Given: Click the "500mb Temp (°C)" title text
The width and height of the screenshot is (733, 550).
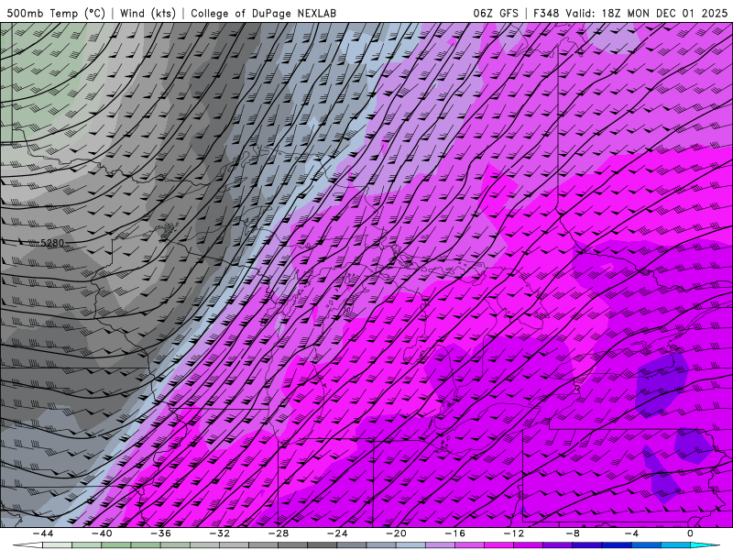Looking at the screenshot, I should 56,13.
